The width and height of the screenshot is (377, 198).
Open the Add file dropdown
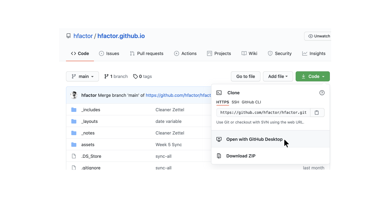(x=278, y=76)
